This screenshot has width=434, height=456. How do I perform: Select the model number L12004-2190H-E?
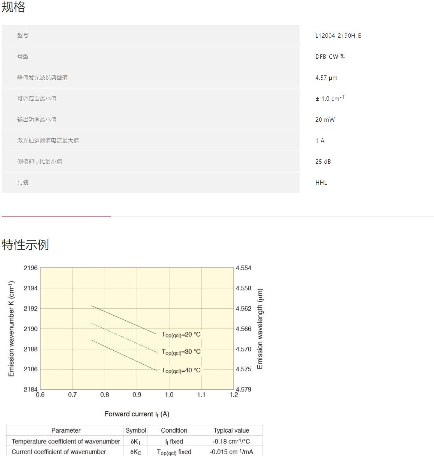click(x=338, y=36)
